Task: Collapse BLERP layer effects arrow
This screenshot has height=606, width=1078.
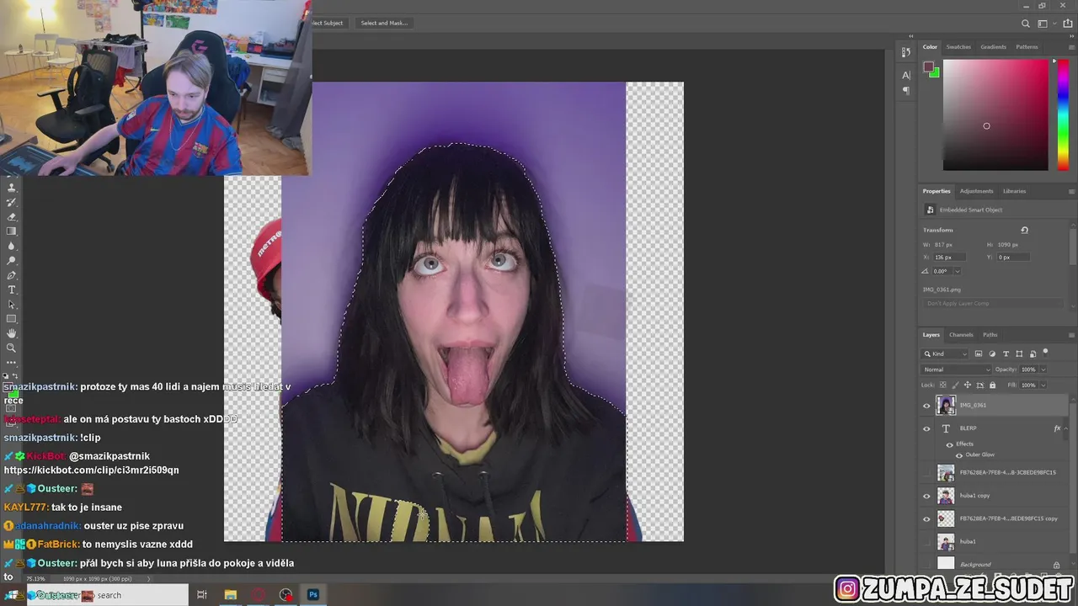Action: (x=1066, y=428)
